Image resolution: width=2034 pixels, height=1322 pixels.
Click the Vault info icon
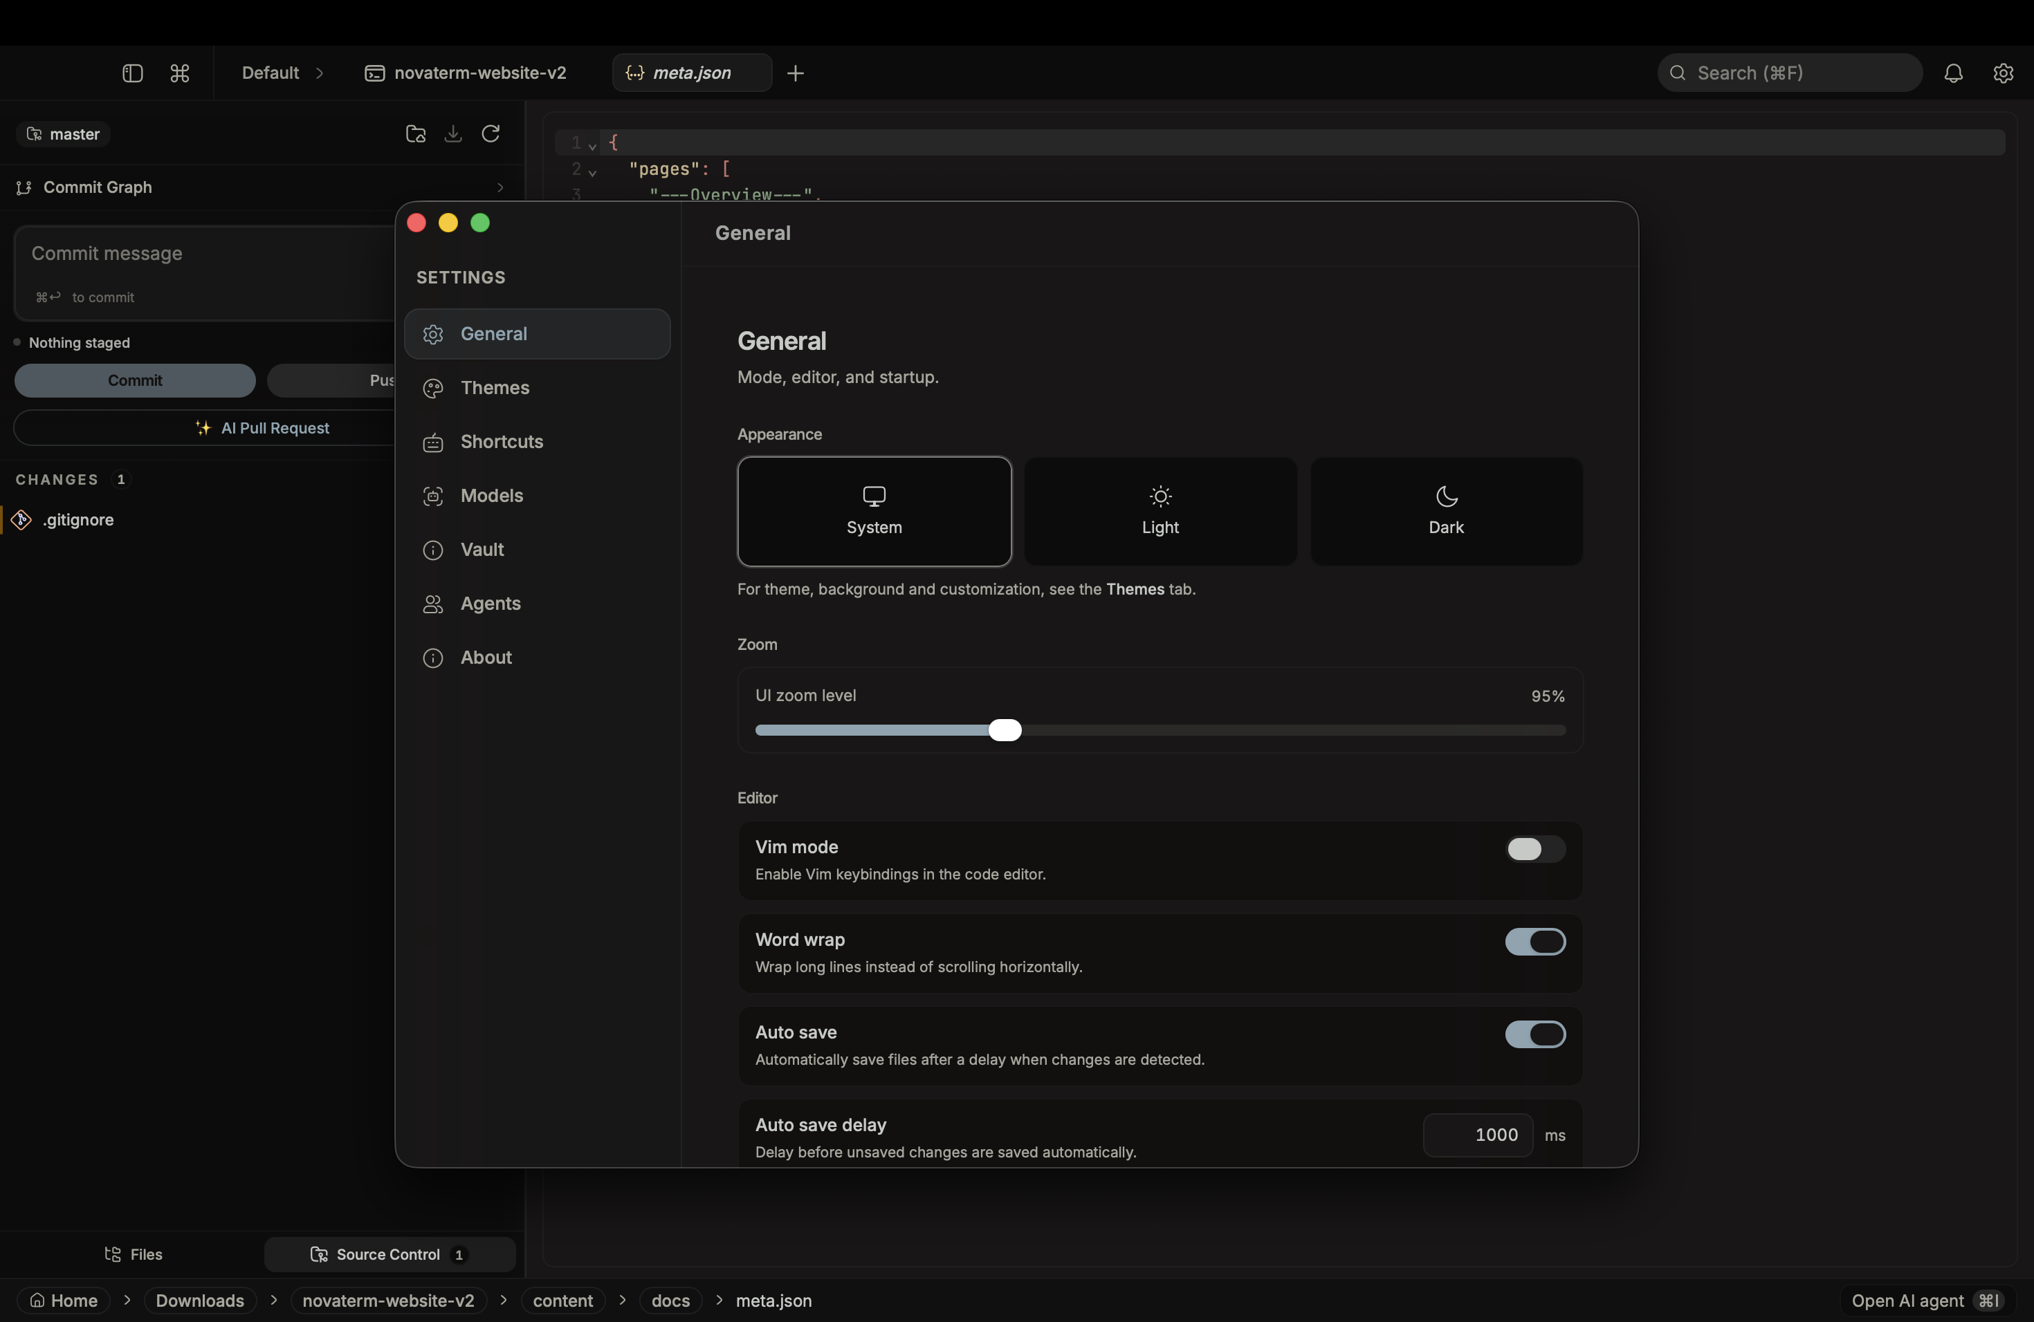click(x=433, y=550)
